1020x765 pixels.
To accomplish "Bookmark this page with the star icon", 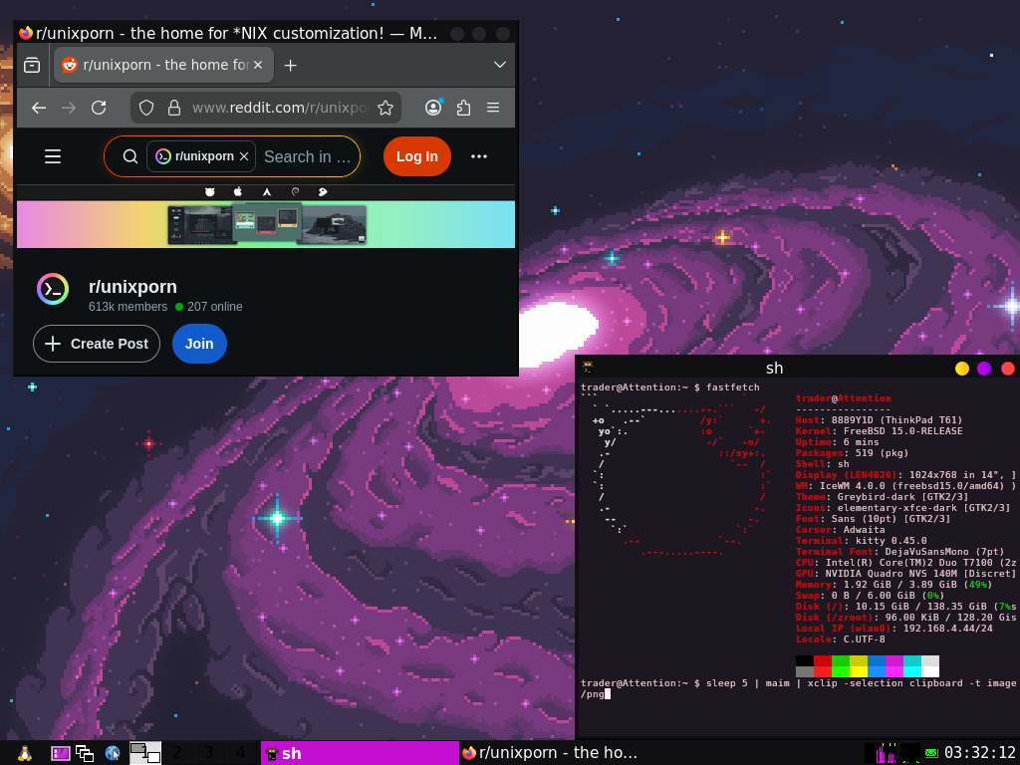I will [x=385, y=108].
